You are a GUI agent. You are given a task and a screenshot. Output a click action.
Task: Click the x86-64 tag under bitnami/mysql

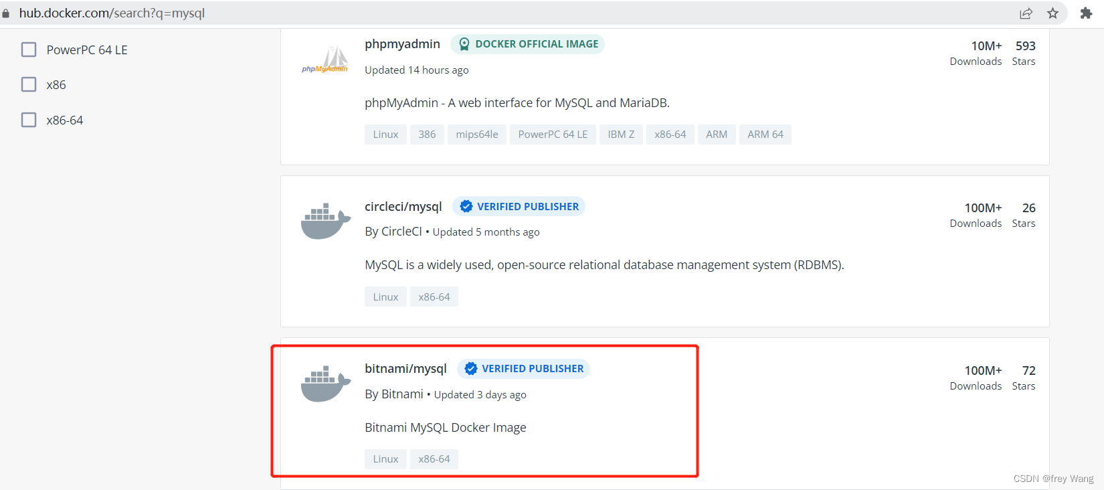[x=434, y=459]
